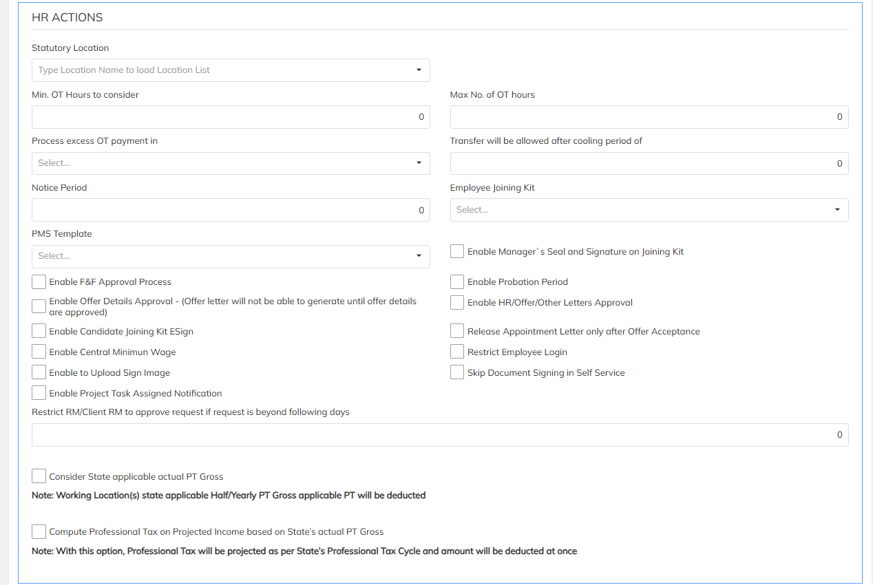Click the Max No. of OT hours field
The image size is (873, 585).
(x=649, y=117)
